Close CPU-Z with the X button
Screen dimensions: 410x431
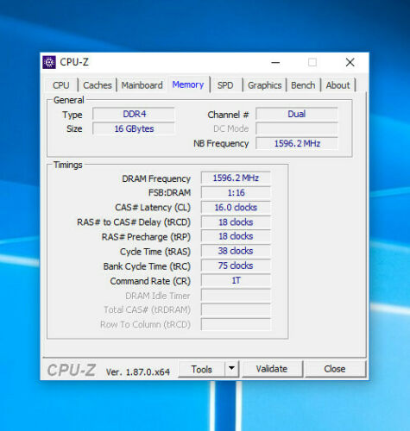[x=350, y=62]
